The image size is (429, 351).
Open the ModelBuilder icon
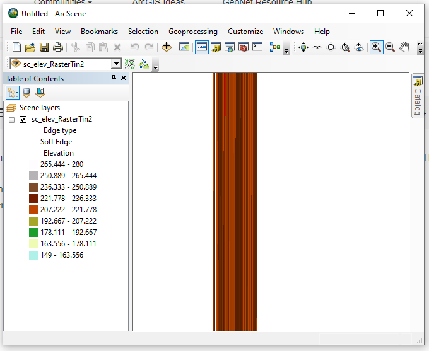click(274, 47)
